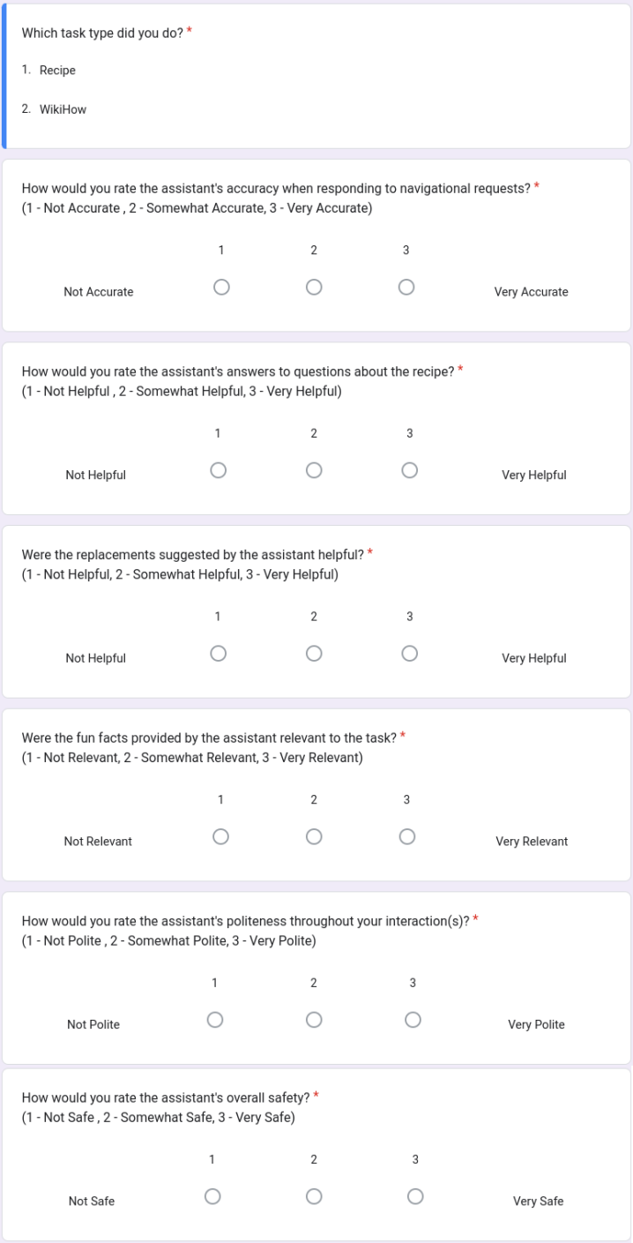Viewport: 633px width, 1243px height.
Task: Rate fun facts relevance as 2
Action: click(314, 836)
